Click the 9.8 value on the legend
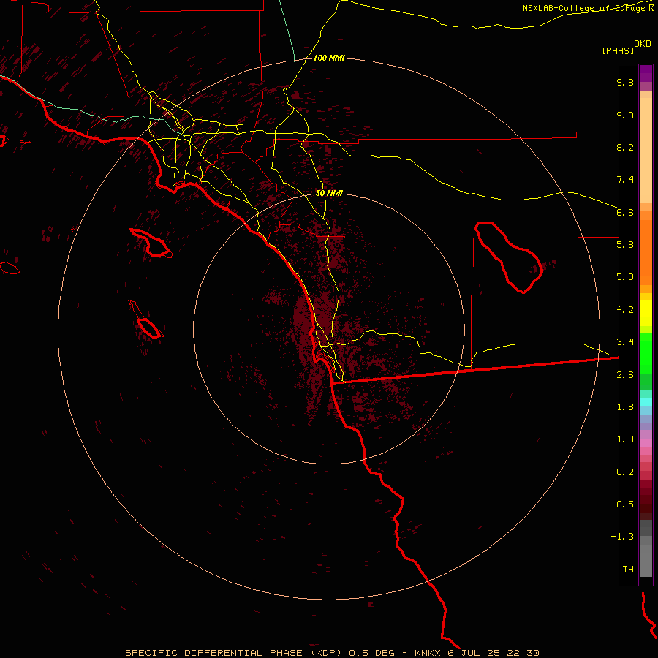 [x=625, y=82]
